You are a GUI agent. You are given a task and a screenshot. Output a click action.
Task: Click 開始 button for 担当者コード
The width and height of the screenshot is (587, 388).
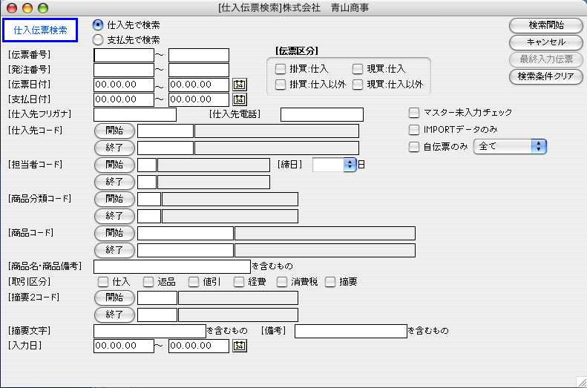click(x=114, y=165)
